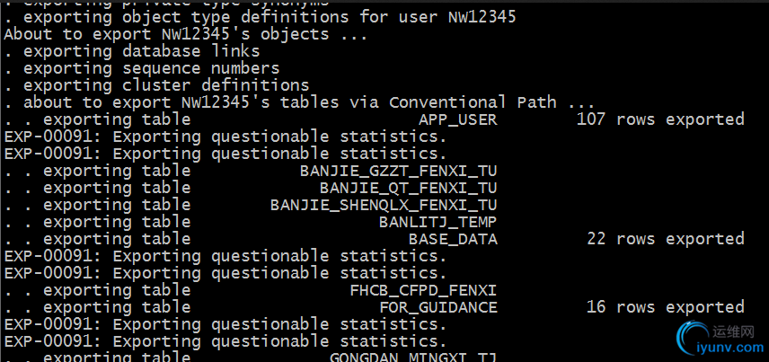Image resolution: width=769 pixels, height=362 pixels.
Task: Click the "16 rows exported" text
Action: coord(665,307)
